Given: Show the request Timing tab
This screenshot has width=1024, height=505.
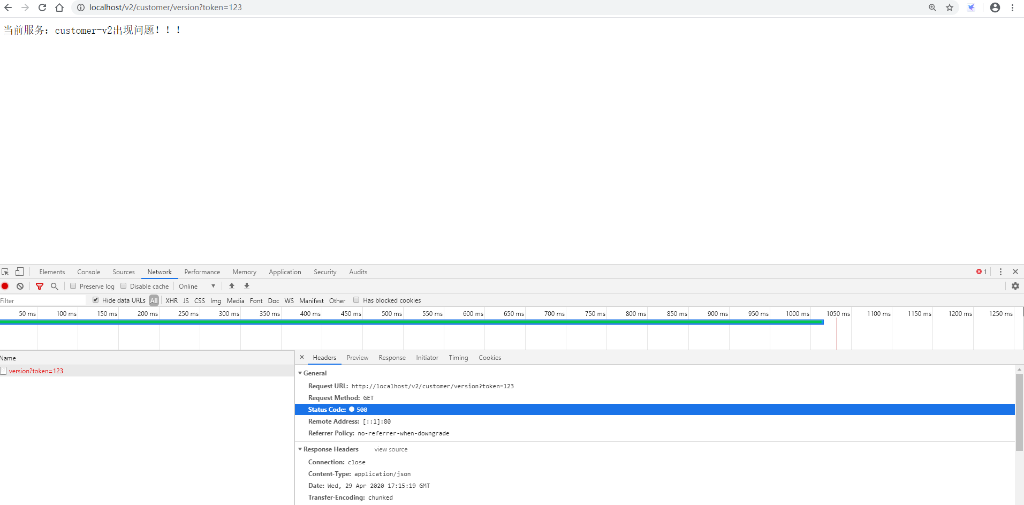Looking at the screenshot, I should (458, 358).
